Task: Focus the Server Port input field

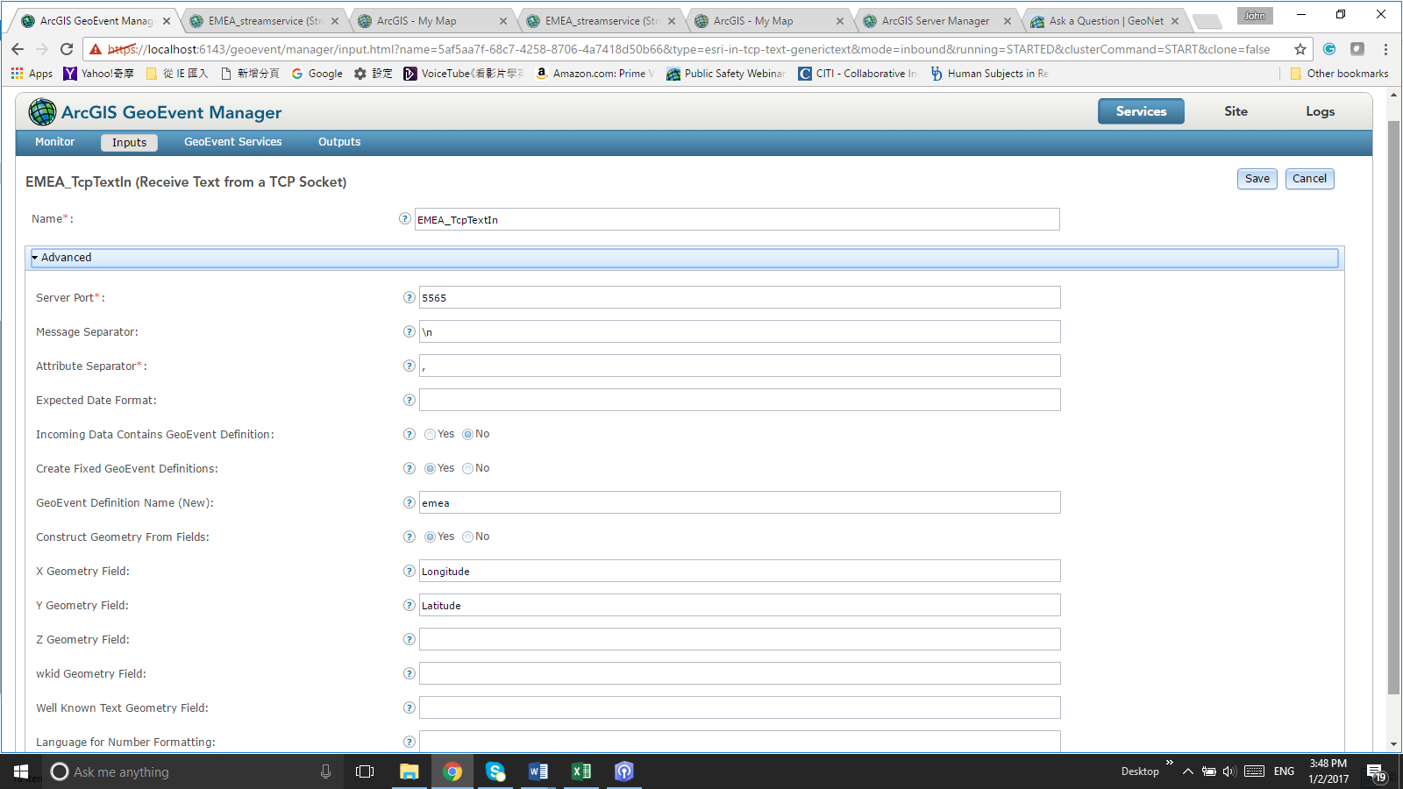Action: (740, 298)
